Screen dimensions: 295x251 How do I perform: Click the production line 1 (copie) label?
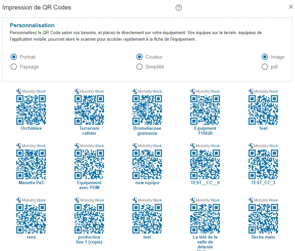89,240
